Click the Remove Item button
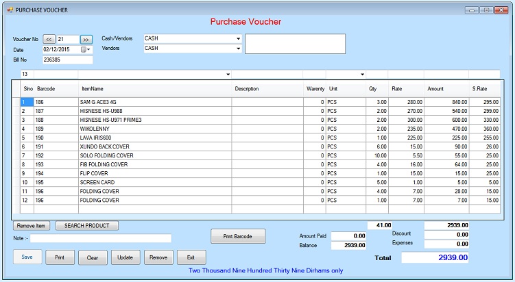Screen dimensions: 515x282 point(31,225)
